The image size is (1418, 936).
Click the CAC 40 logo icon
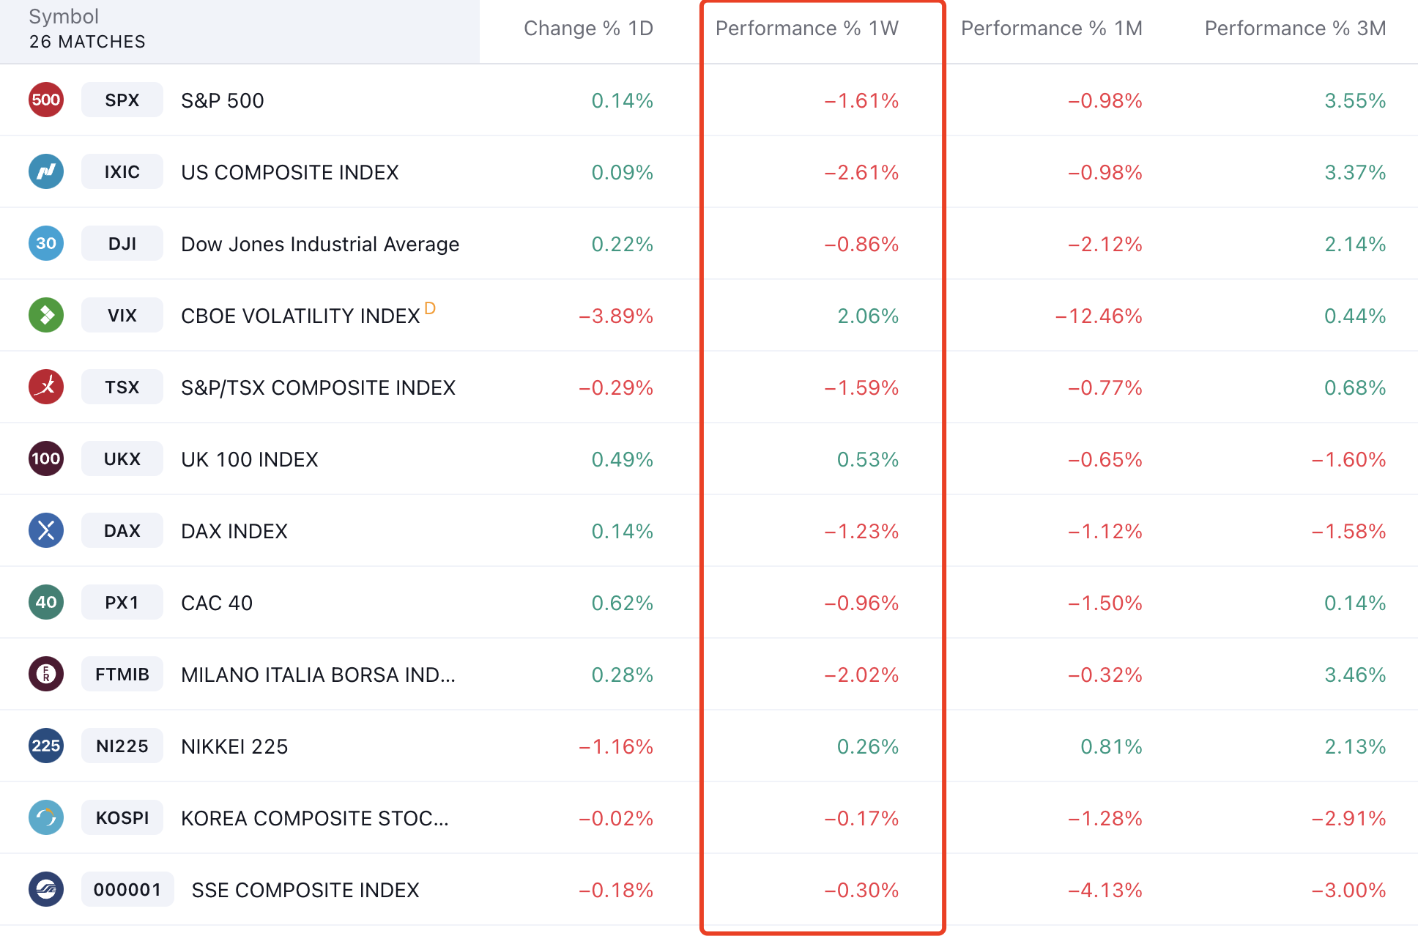[46, 602]
